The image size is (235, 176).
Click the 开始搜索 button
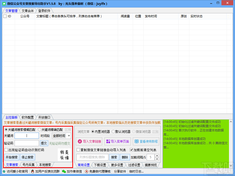tap(12, 157)
